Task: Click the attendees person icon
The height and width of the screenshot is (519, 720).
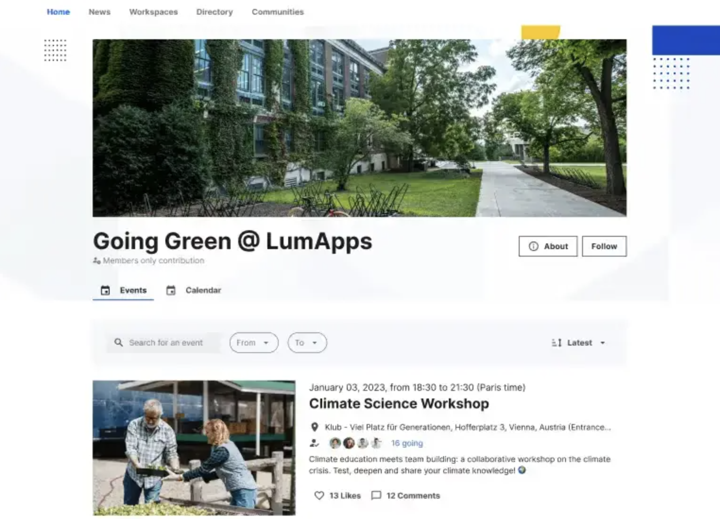Action: pos(314,443)
